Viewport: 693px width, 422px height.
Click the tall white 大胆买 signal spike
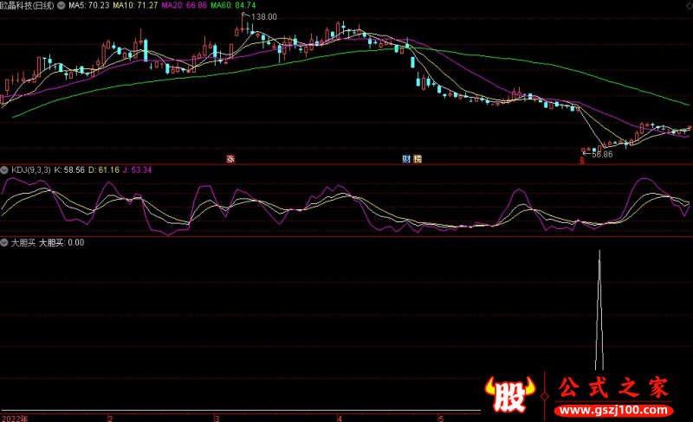click(x=599, y=311)
